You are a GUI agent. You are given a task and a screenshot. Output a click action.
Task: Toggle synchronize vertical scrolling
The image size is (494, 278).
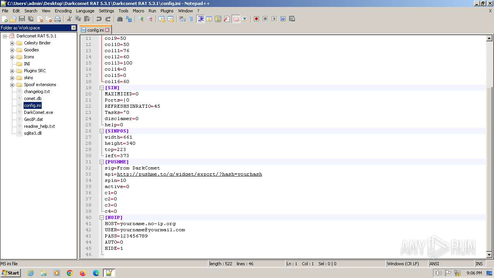coord(162,19)
